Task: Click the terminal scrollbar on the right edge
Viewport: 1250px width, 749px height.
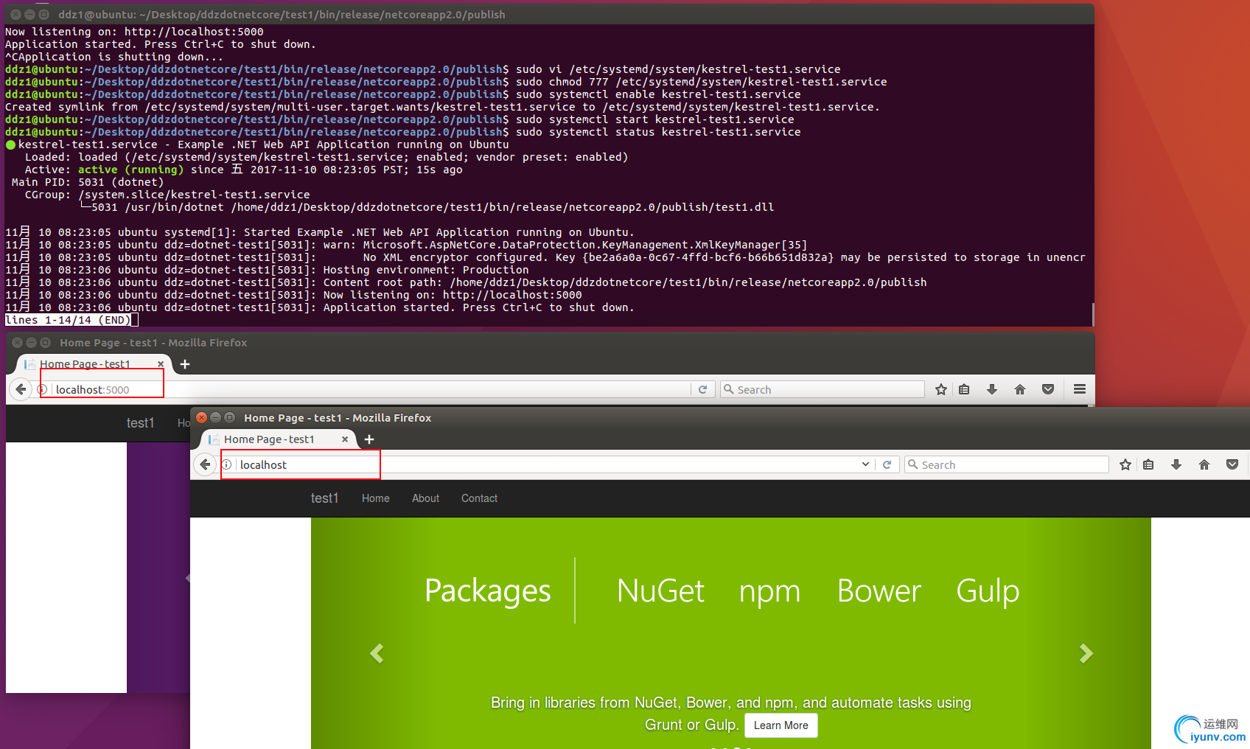Action: (1092, 315)
